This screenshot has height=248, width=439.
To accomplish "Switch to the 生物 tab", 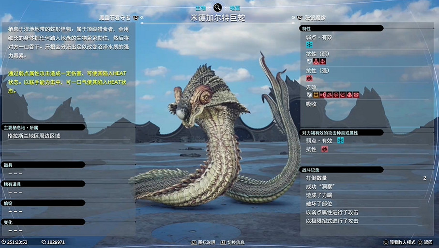I will (201, 8).
